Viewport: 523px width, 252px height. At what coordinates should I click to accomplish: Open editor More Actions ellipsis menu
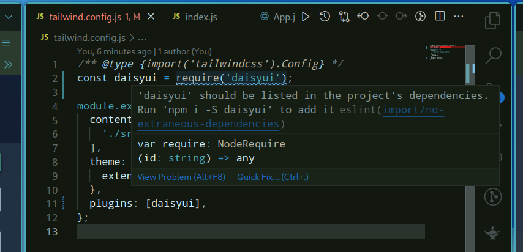tap(459, 17)
